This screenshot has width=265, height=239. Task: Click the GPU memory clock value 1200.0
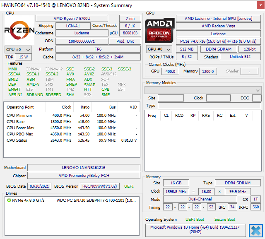[x=208, y=72]
